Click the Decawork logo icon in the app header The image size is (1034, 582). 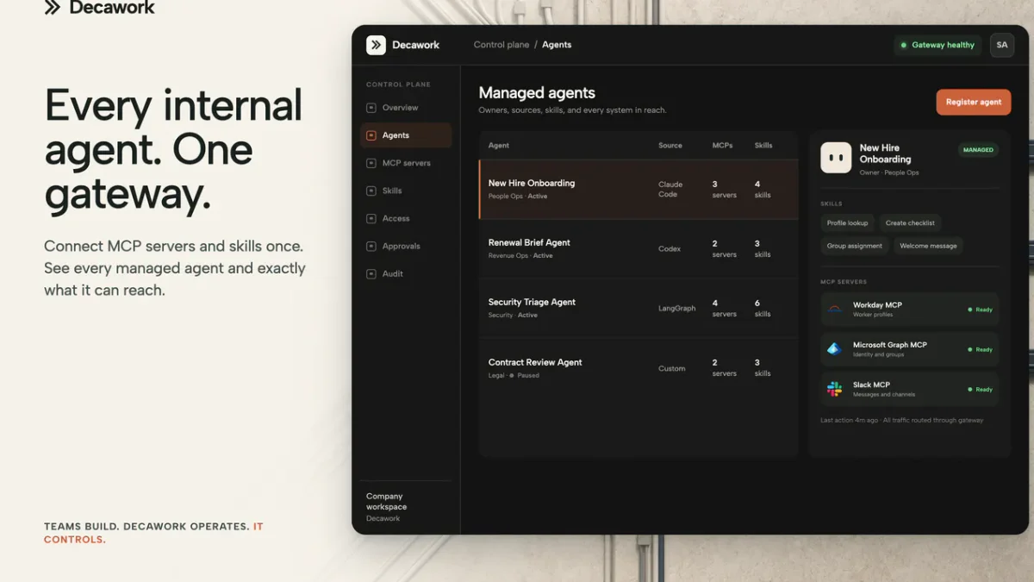[x=376, y=45]
